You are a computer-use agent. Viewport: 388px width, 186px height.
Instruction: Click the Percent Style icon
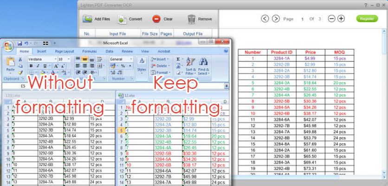[x=123, y=66]
